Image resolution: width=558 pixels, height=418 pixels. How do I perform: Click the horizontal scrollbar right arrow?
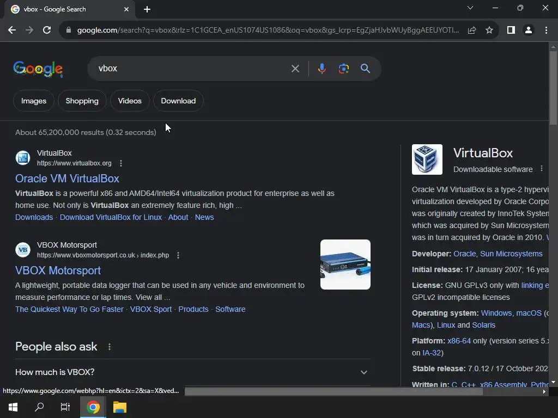click(544, 392)
